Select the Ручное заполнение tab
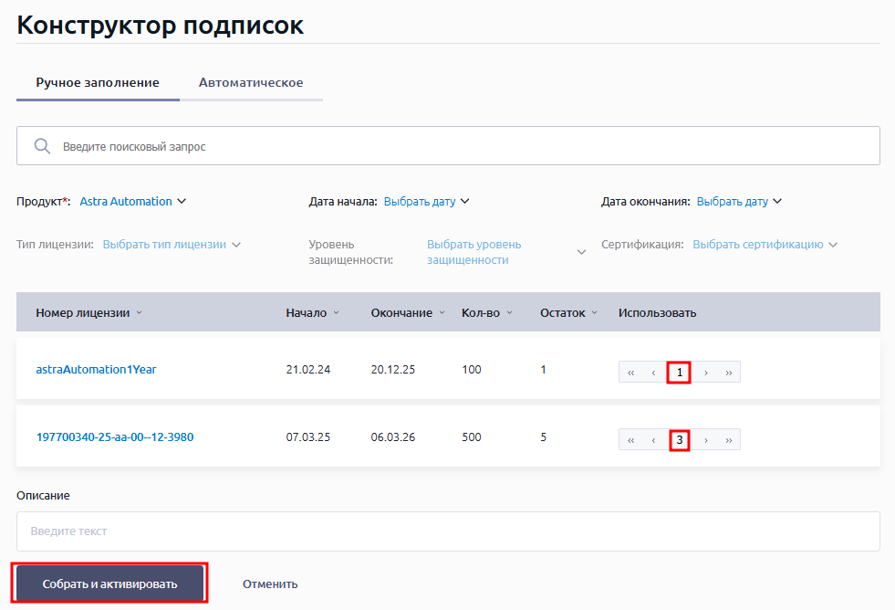 tap(98, 83)
